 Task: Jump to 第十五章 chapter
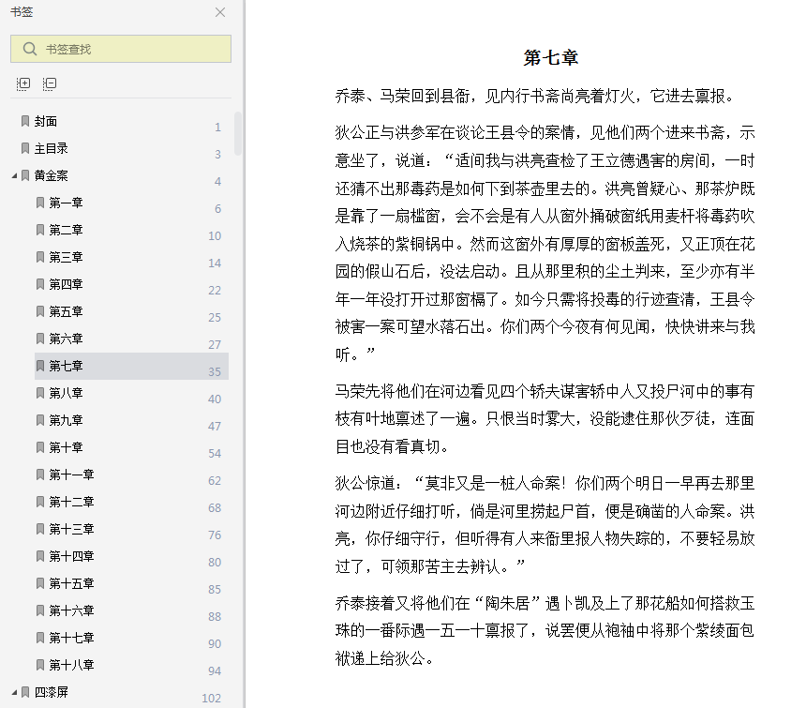coord(71,583)
